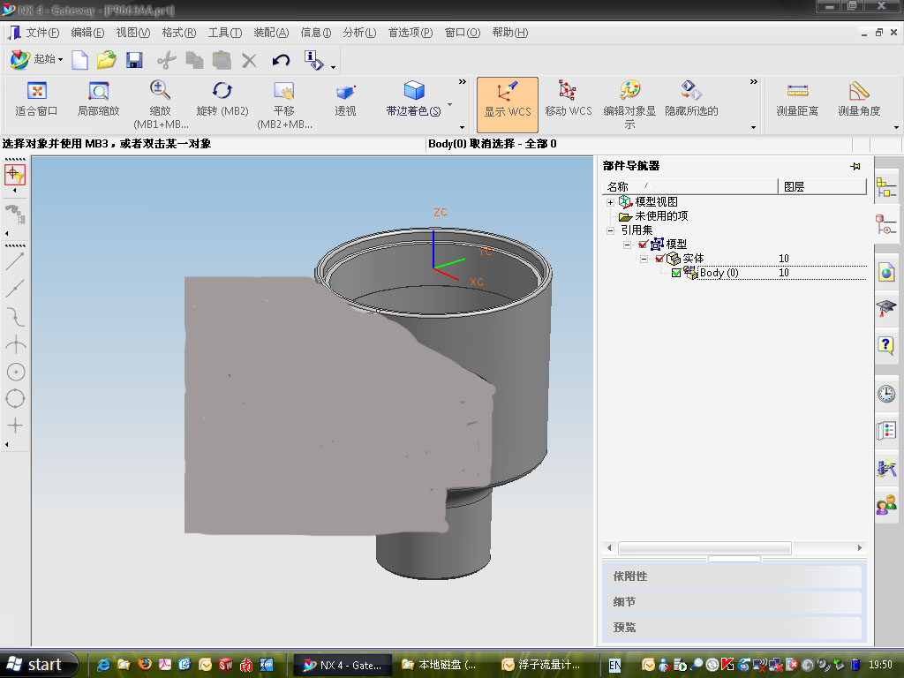Open the 视图(V) menu
Viewport: 904px width, 678px height.
click(x=133, y=33)
